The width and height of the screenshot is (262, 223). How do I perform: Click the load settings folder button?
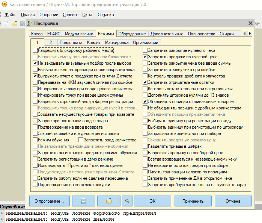pos(108,201)
